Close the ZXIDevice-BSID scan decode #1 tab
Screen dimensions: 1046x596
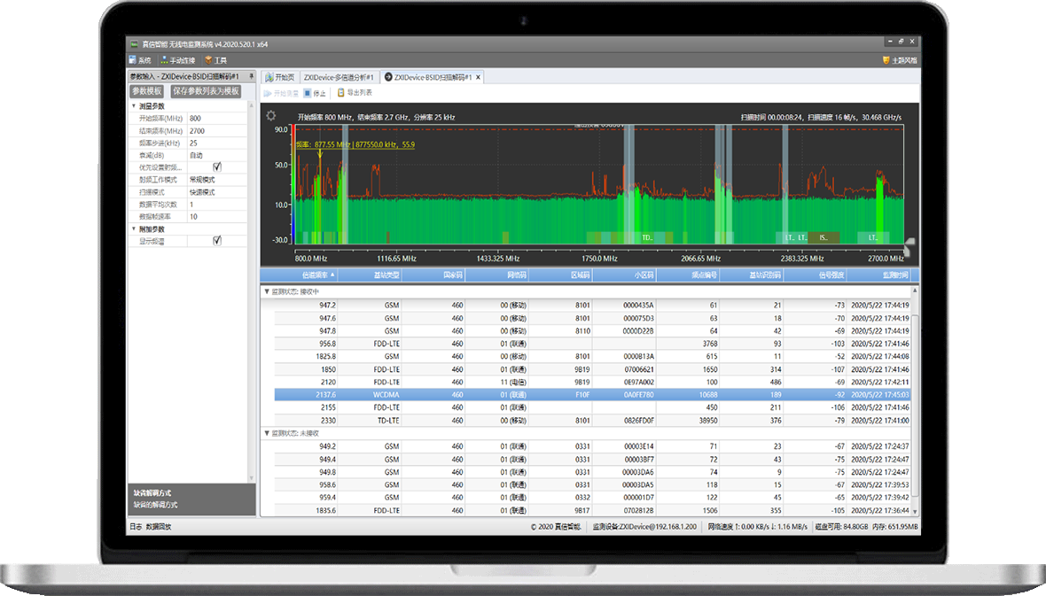[479, 77]
